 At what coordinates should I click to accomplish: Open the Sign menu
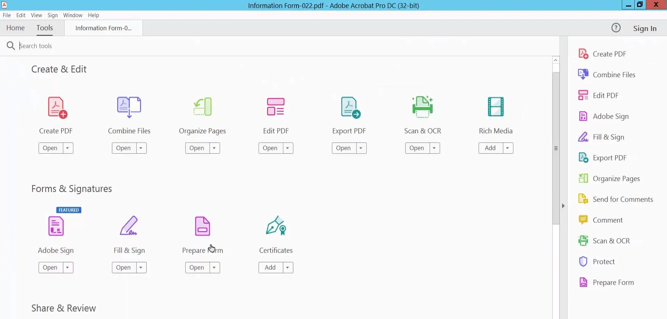52,15
